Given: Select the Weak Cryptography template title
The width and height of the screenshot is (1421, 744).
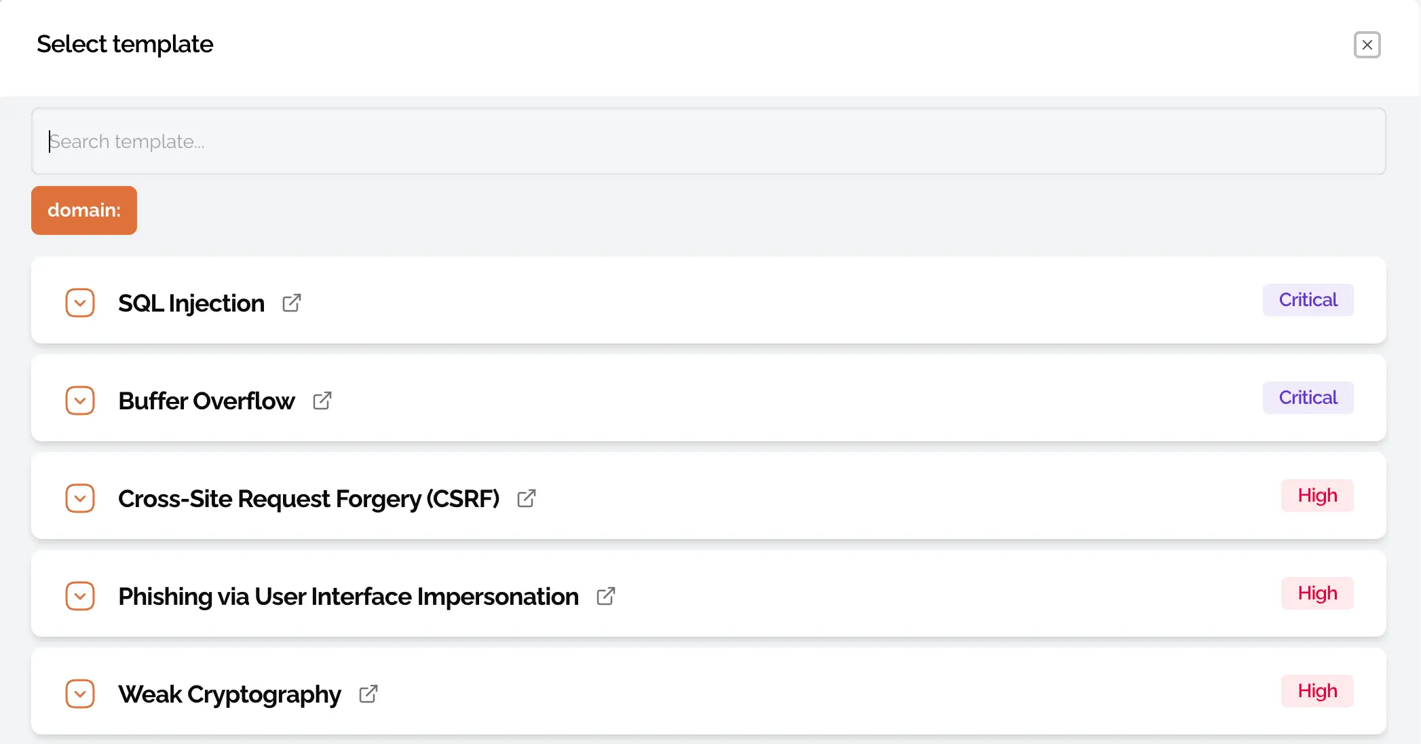Looking at the screenshot, I should coord(229,694).
